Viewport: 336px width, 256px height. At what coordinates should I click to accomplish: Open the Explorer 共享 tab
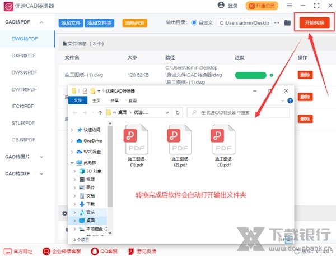click(114, 100)
